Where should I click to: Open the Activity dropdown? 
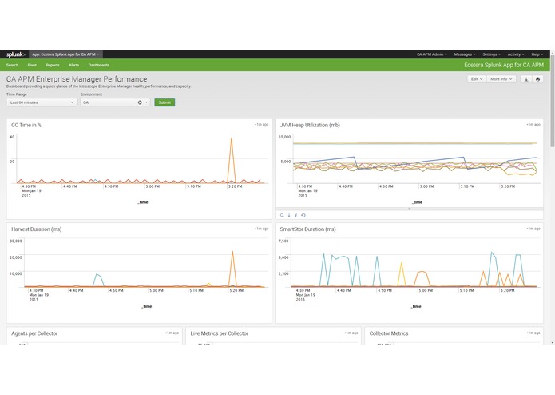pos(516,54)
